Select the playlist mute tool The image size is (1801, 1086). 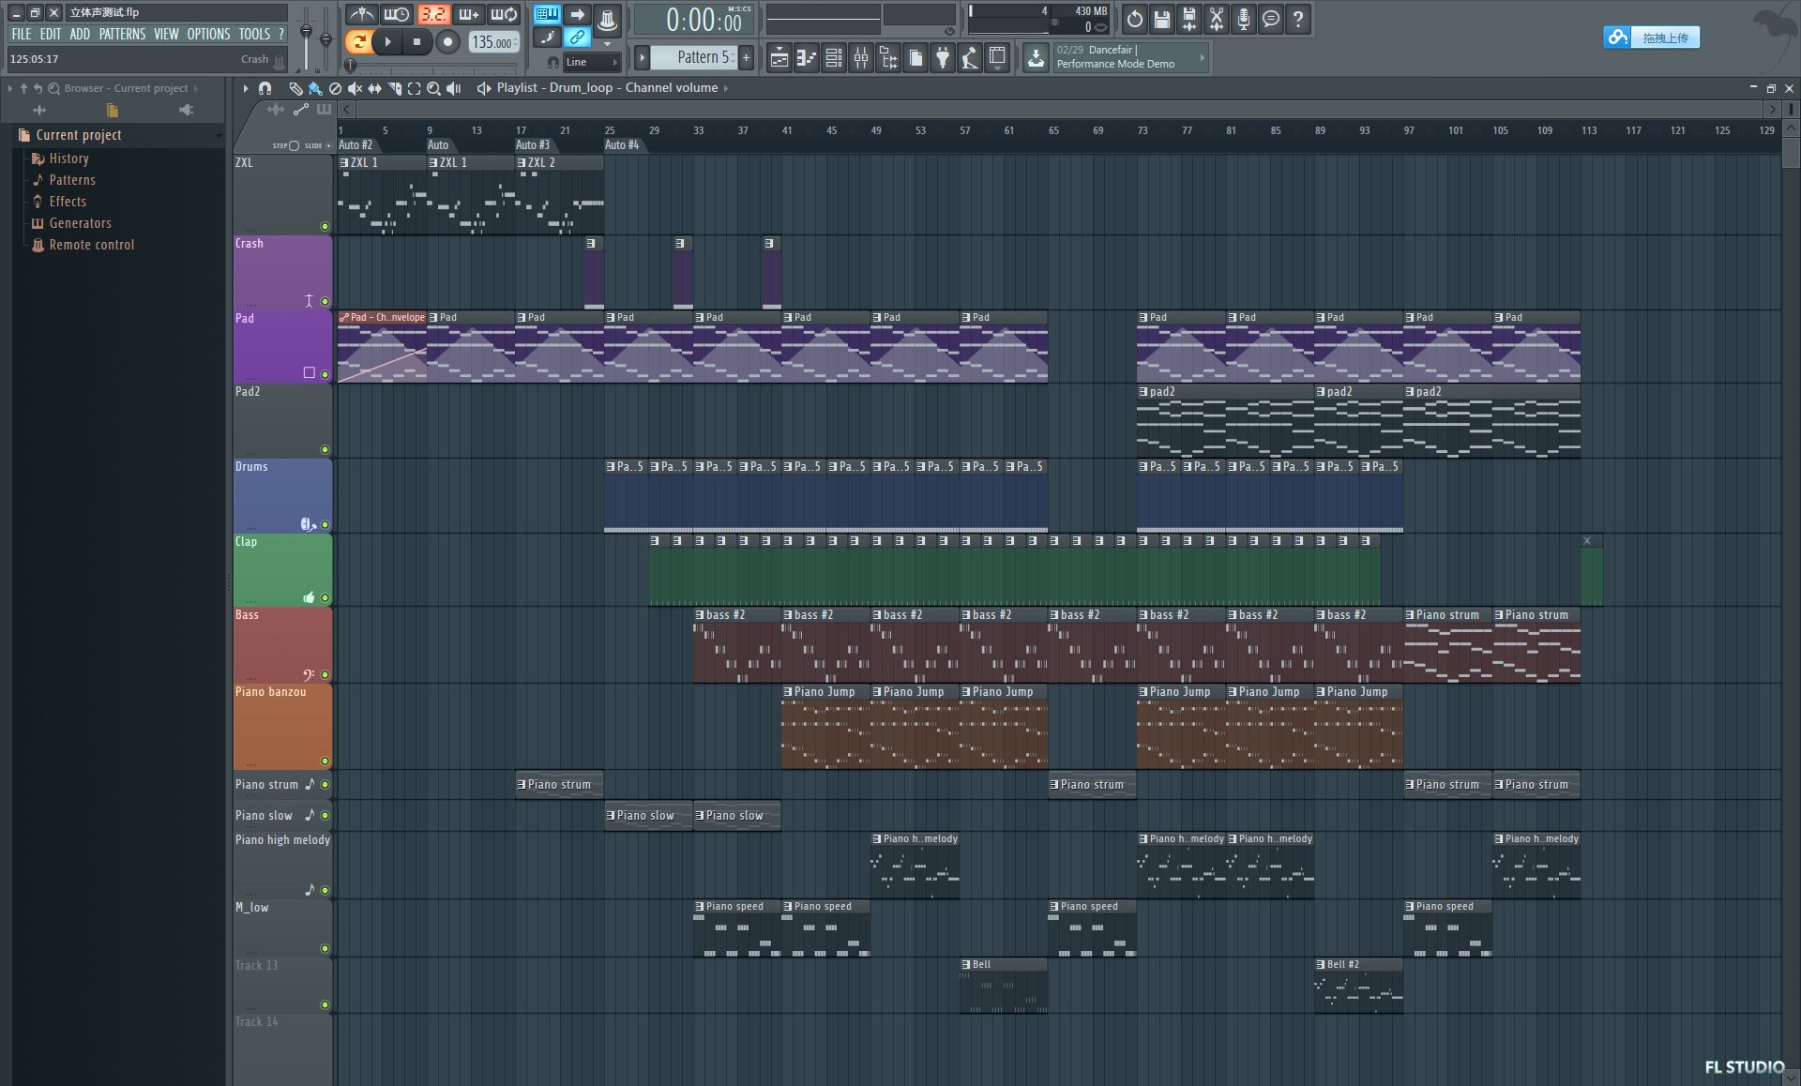click(355, 88)
